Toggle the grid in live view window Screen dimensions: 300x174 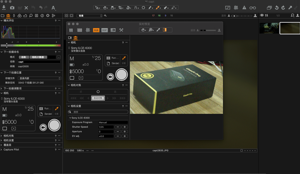point(87,30)
